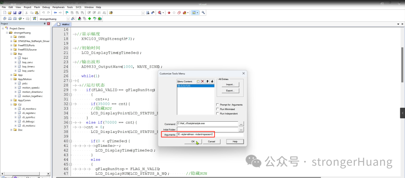This screenshot has width=405, height=178.
Task: Kill all breakpoints toolbar icon
Action: point(184,13)
